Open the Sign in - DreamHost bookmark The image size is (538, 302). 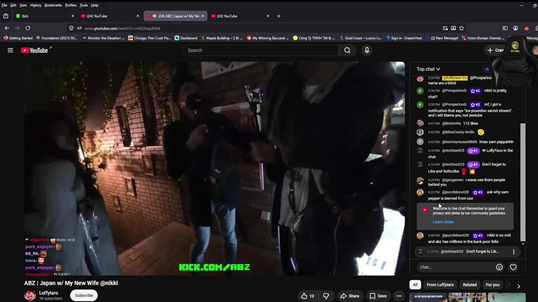404,38
